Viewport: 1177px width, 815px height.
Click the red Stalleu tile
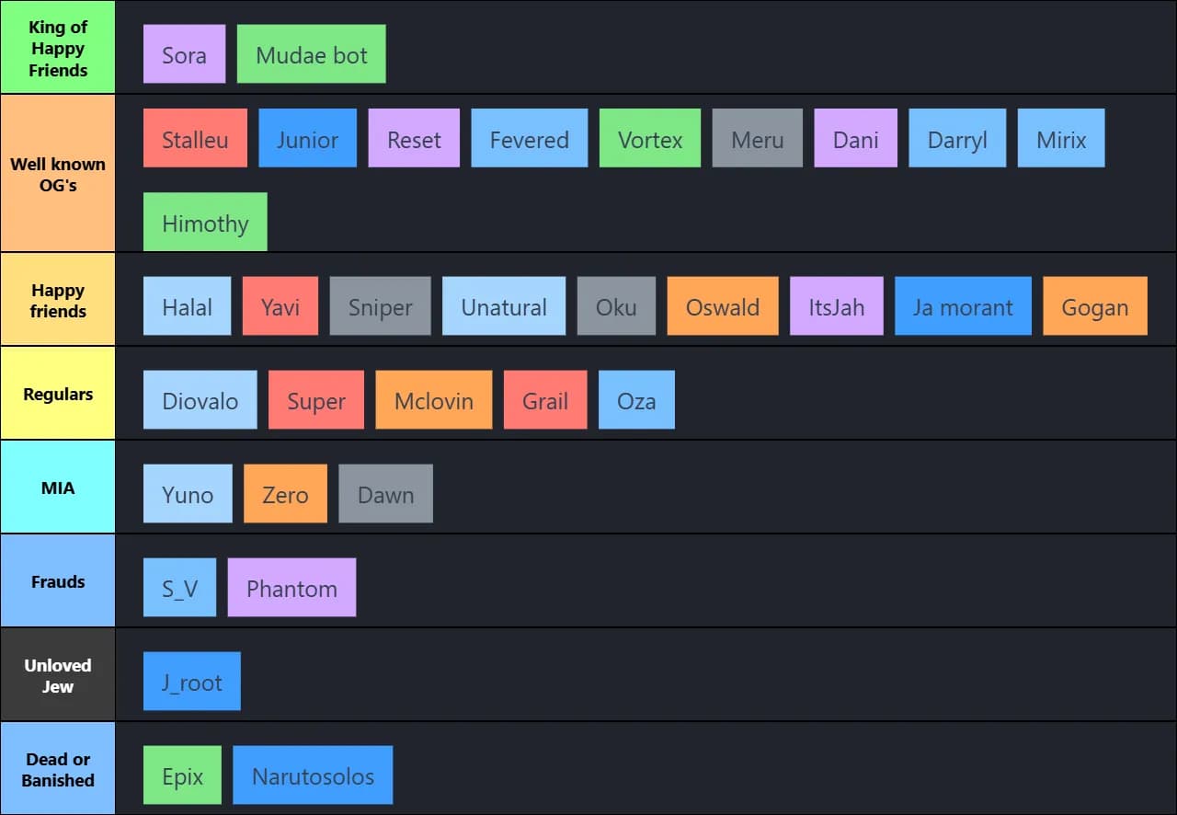coord(195,139)
